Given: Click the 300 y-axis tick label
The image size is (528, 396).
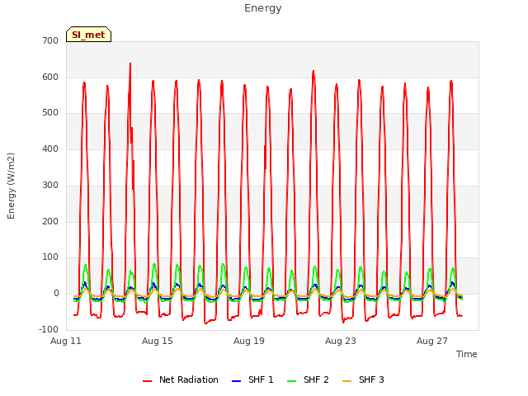Looking at the screenshot, I should coord(50,185).
